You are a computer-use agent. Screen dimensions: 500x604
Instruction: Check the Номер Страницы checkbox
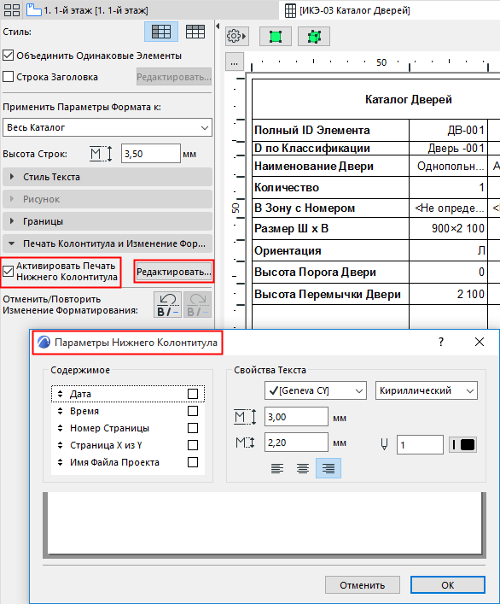coord(193,428)
